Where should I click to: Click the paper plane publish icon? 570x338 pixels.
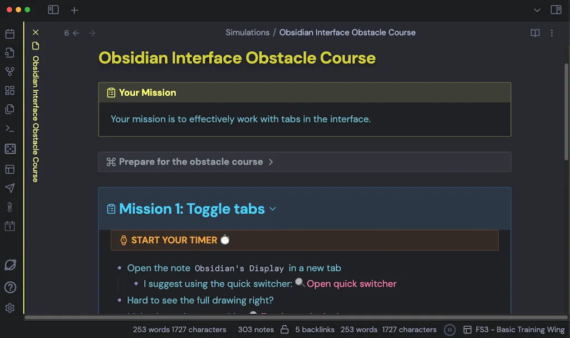(9, 188)
